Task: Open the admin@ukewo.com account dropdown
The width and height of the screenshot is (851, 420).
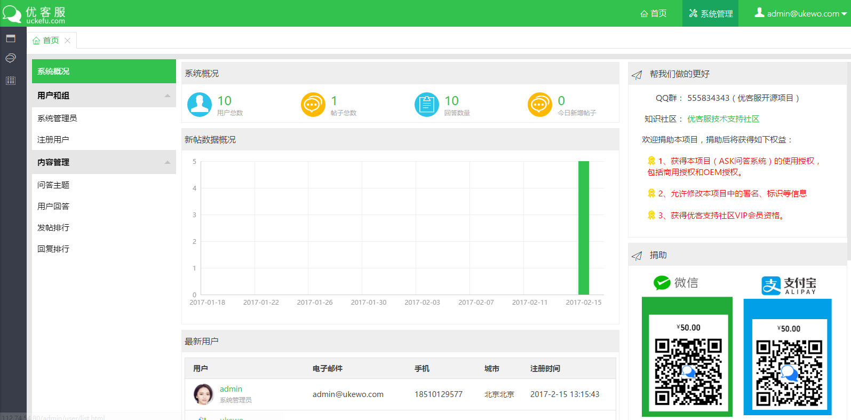Action: [800, 13]
